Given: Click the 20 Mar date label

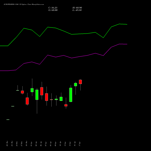Looking at the screenshot, I should (7, 143).
